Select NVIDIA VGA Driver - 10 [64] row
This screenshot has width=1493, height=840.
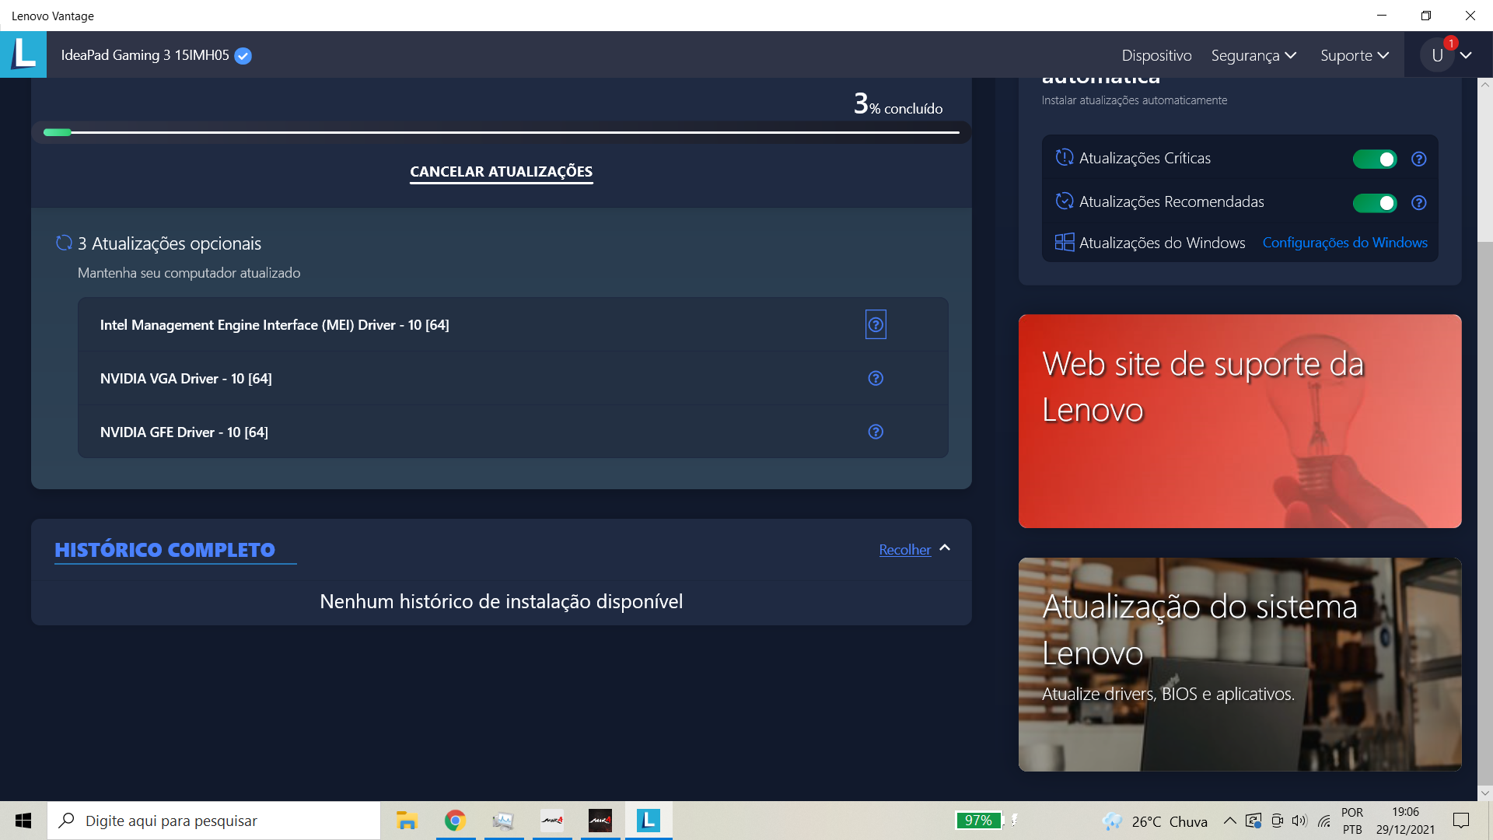click(x=512, y=378)
